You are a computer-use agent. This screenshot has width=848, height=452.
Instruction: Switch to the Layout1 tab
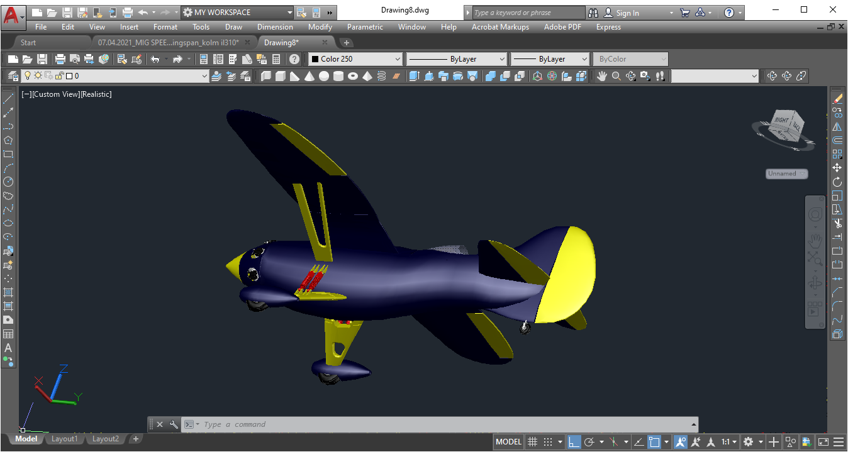pos(64,439)
